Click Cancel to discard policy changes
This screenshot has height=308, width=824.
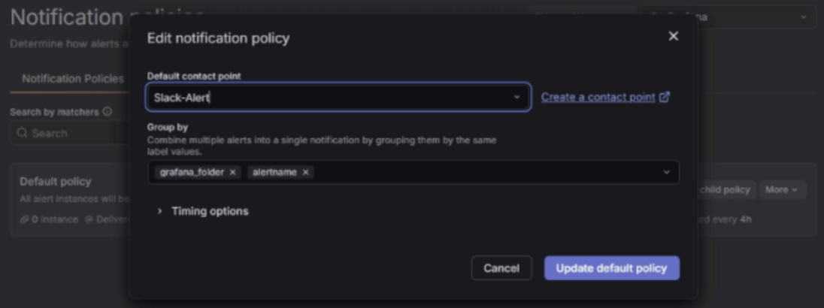501,268
